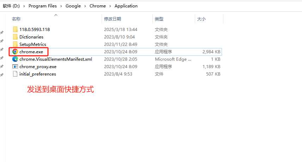Navigate to Program Files breadcrumb
This screenshot has width=302, height=162.
43,6
